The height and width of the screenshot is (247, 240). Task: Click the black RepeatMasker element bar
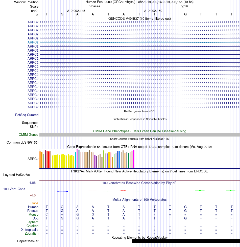[x=186, y=241]
